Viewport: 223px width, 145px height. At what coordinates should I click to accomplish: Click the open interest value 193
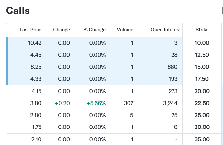coord(173,79)
